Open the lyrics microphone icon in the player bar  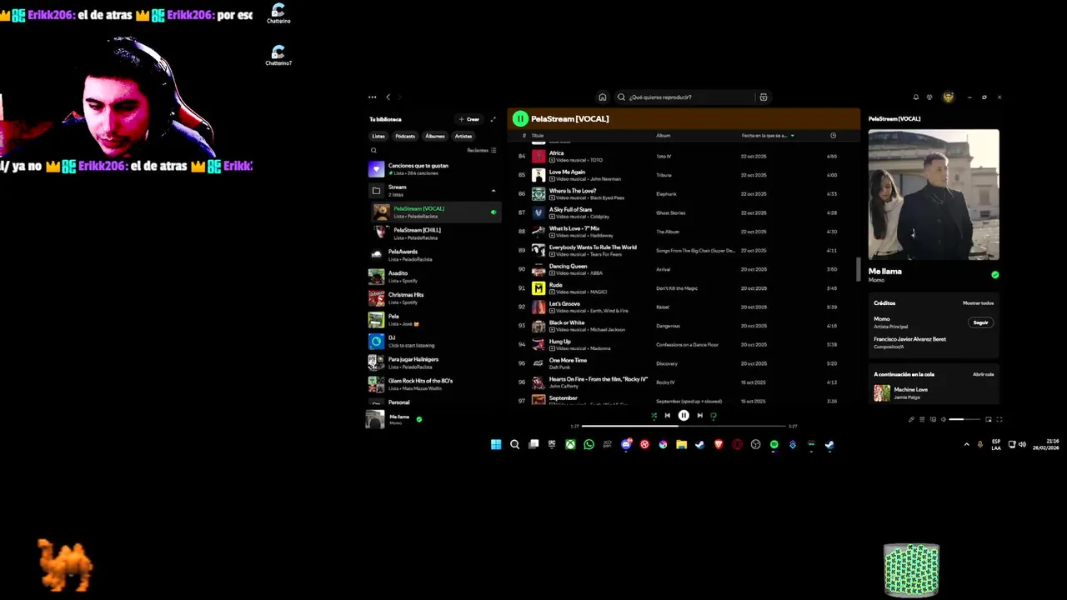(911, 419)
